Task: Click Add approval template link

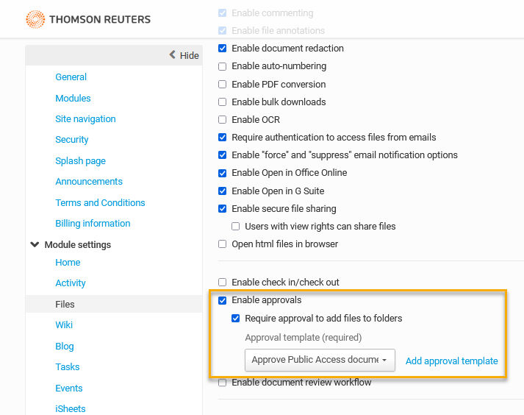Action: point(451,361)
